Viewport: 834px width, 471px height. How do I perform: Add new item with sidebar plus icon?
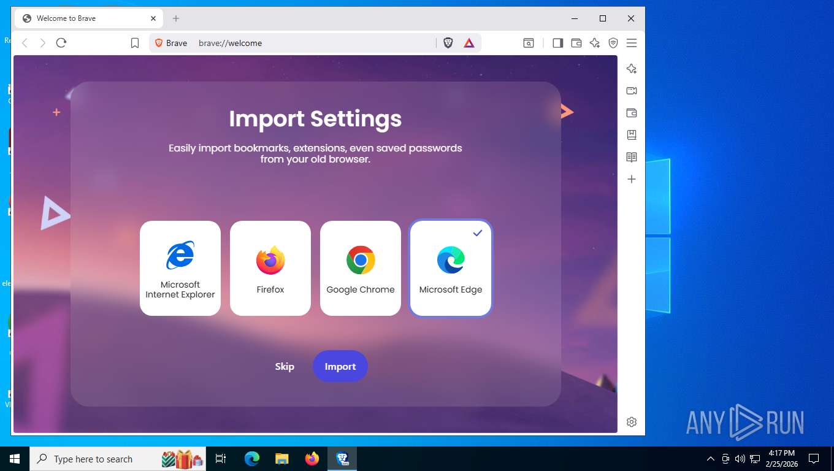[632, 179]
